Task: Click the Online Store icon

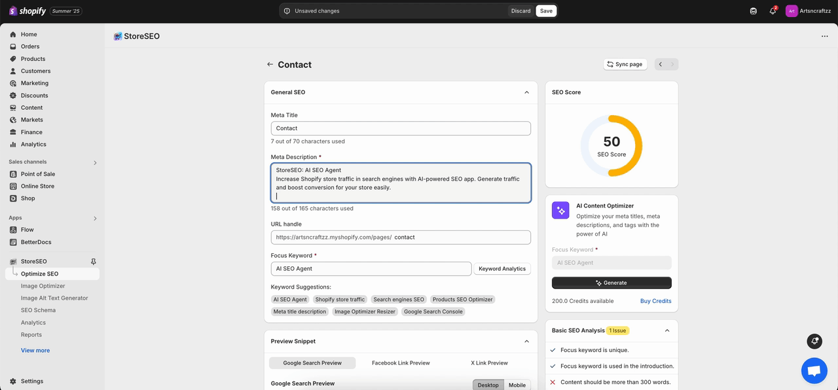Action: point(13,186)
